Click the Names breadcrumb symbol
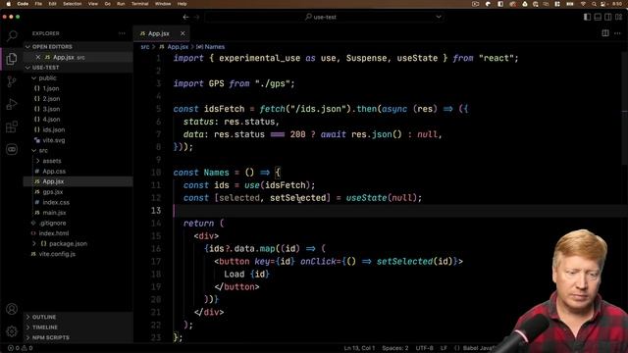The image size is (628, 353). 211,47
